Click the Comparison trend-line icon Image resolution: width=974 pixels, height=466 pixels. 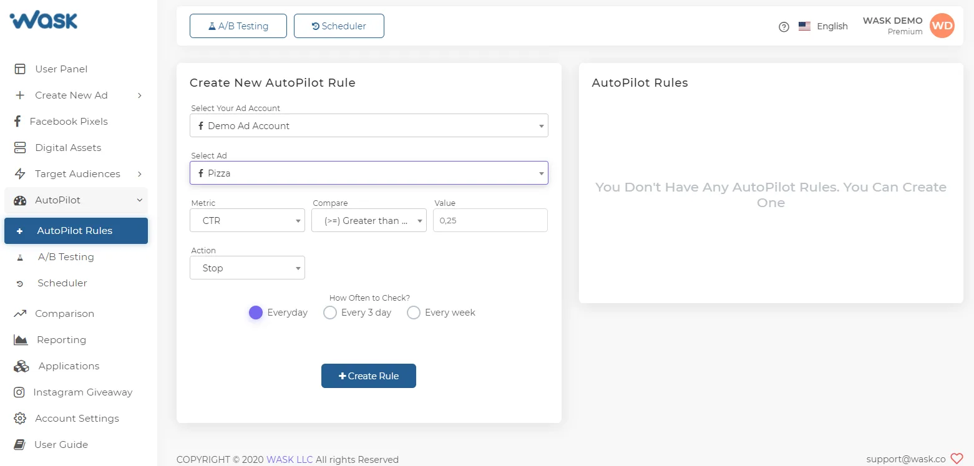pos(20,314)
